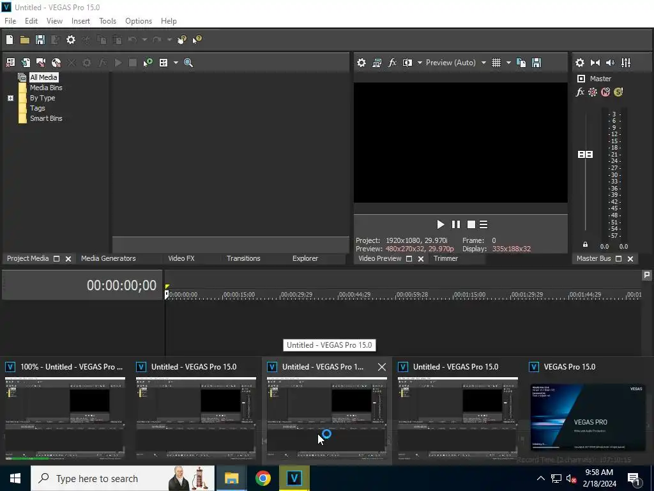Open split screen view dropdown arrow
This screenshot has width=654, height=491.
coord(420,63)
